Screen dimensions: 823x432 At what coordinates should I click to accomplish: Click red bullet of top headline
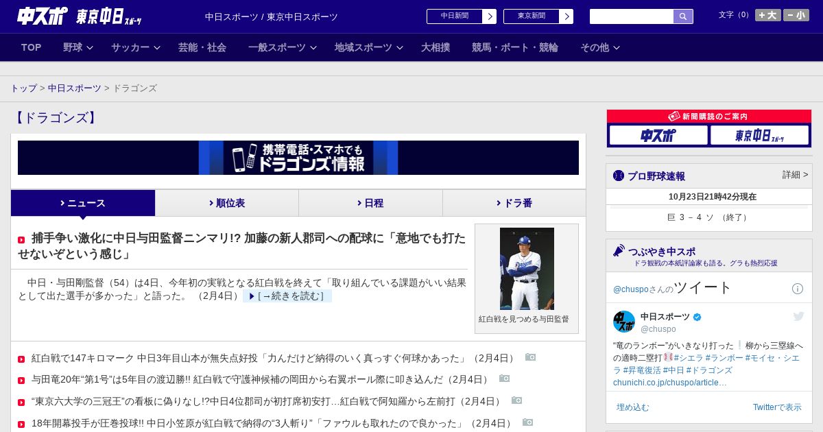click(21, 240)
